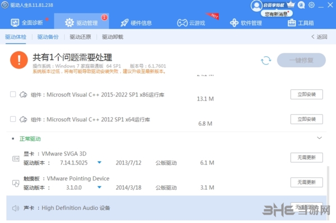Click VMware Pointing Device name
This screenshot has height=223, width=336.
(78, 179)
